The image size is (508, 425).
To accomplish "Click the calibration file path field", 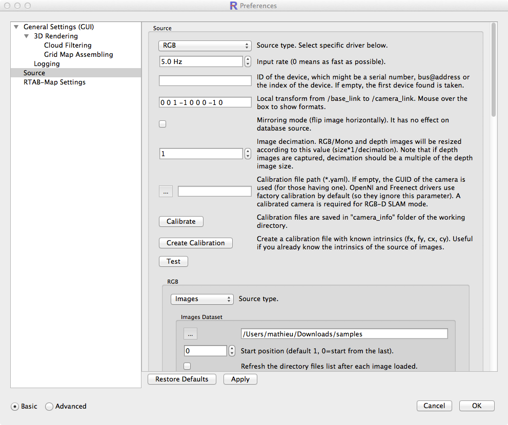I will (214, 192).
